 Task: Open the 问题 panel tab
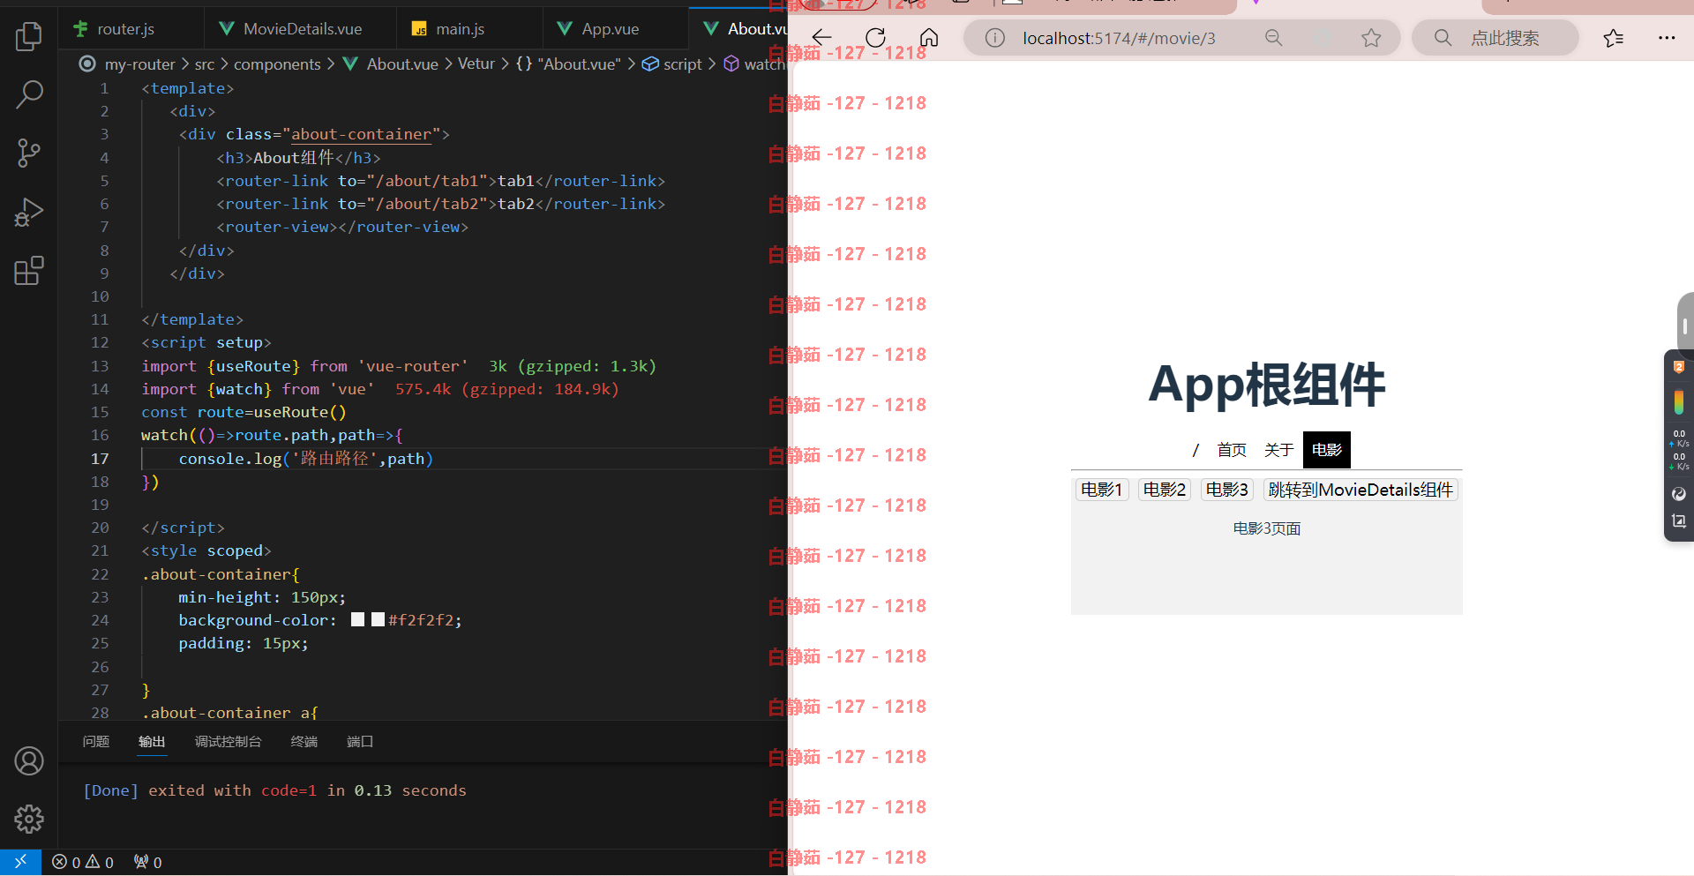point(95,742)
